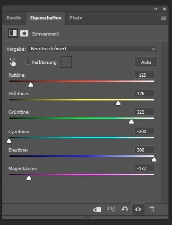Click the Auto button
Screen dimensions: 172x225
click(146, 62)
